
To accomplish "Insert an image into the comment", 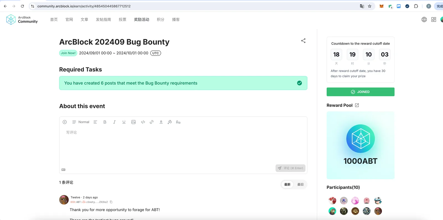I will 133,122.
